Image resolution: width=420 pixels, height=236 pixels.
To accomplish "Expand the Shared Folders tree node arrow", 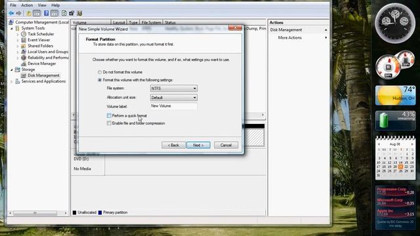I will tap(18, 46).
